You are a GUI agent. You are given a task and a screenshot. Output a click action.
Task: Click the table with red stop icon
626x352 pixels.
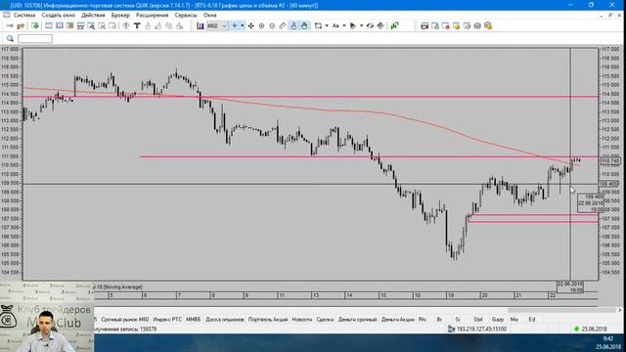click(446, 26)
